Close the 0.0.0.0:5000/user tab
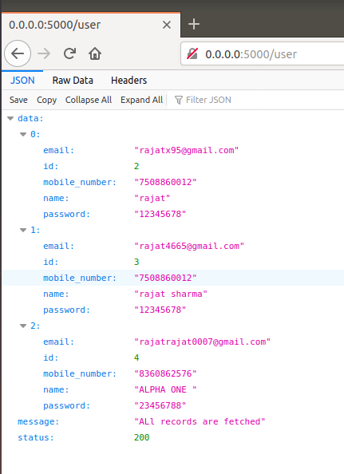Screen dimensions: 344x474 tap(167, 25)
